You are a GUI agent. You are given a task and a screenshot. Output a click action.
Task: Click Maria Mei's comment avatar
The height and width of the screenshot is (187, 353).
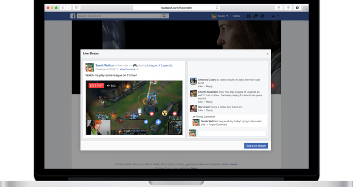pyautogui.click(x=193, y=108)
